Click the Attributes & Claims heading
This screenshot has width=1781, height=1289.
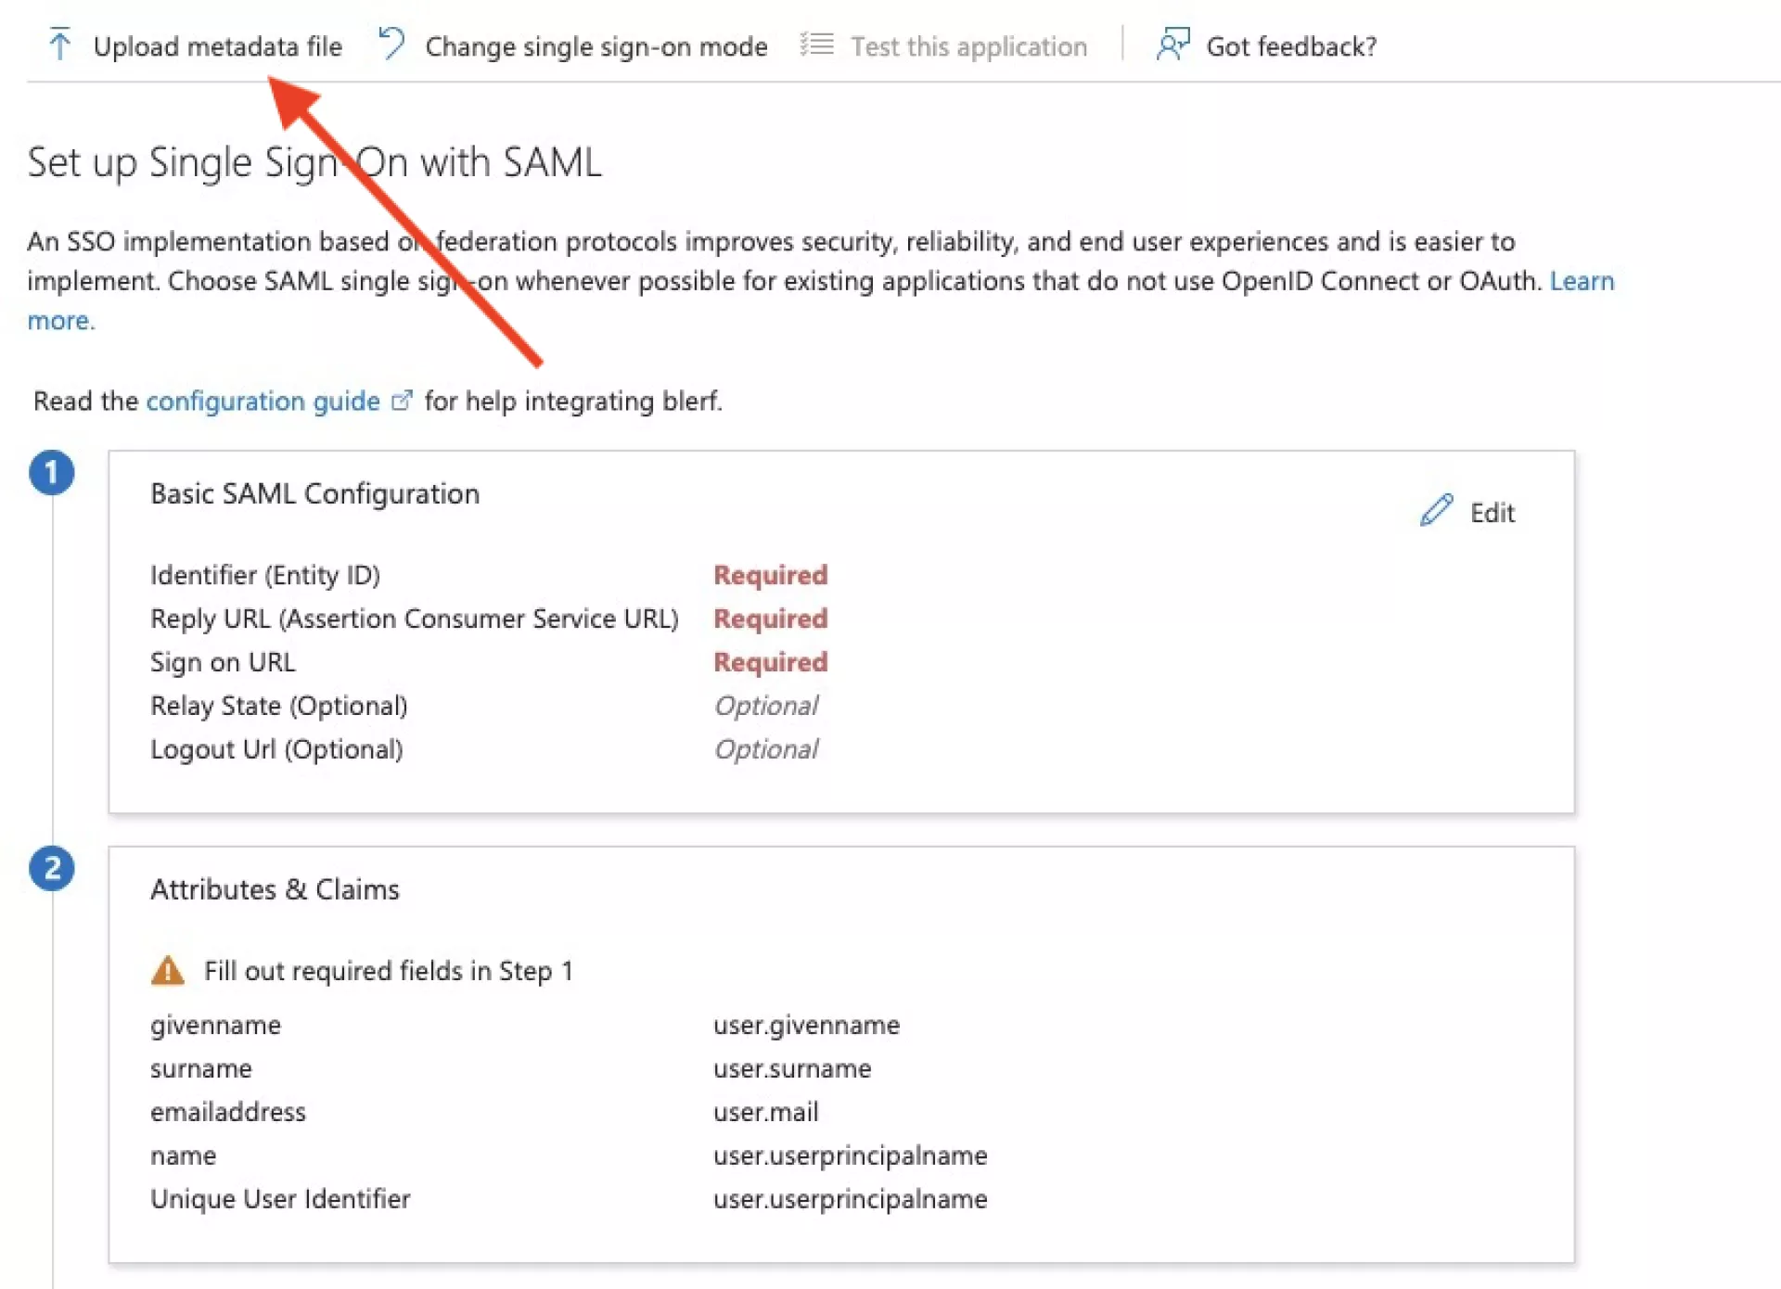(275, 889)
